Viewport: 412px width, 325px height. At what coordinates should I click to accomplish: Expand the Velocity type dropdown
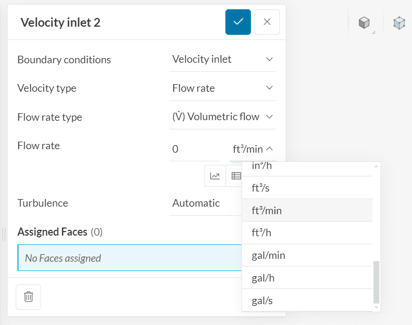pyautogui.click(x=222, y=88)
